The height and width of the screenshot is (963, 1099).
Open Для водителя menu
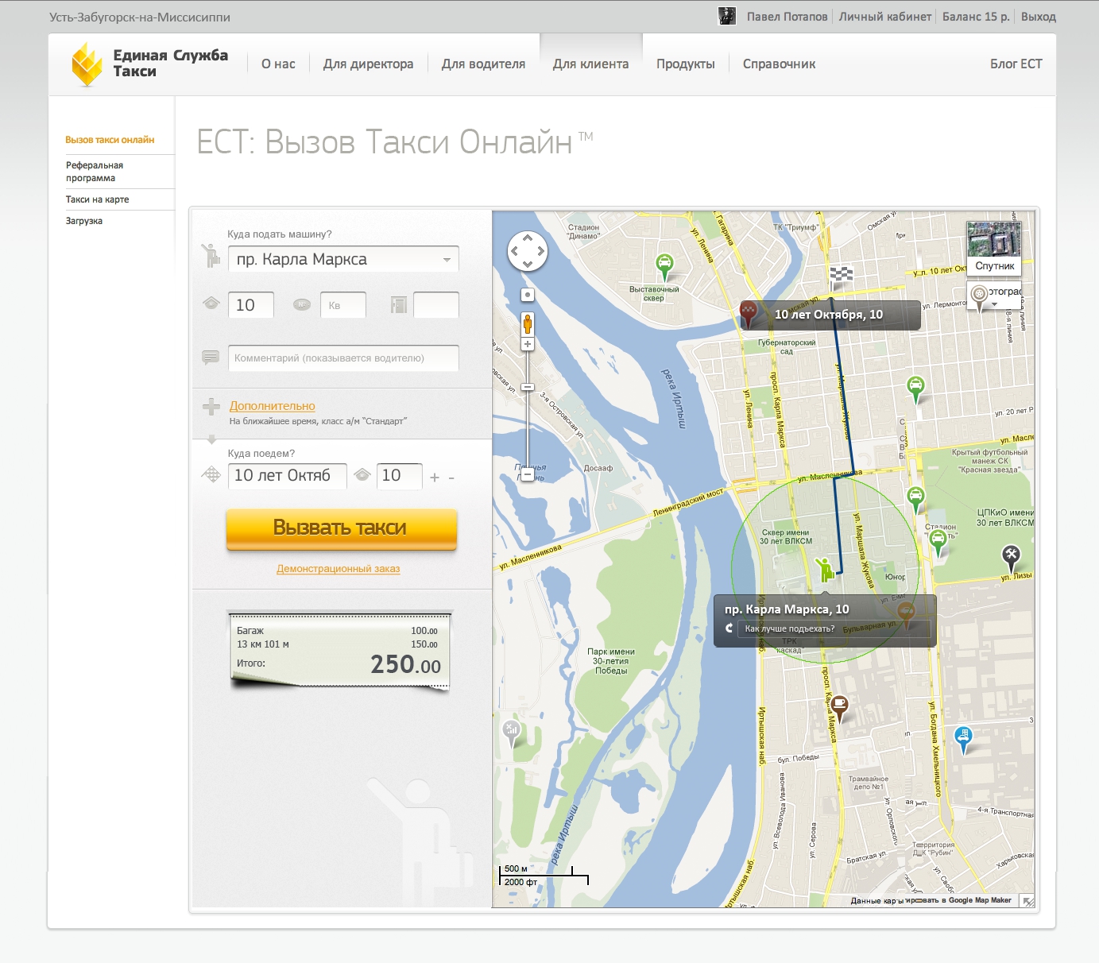coord(483,64)
